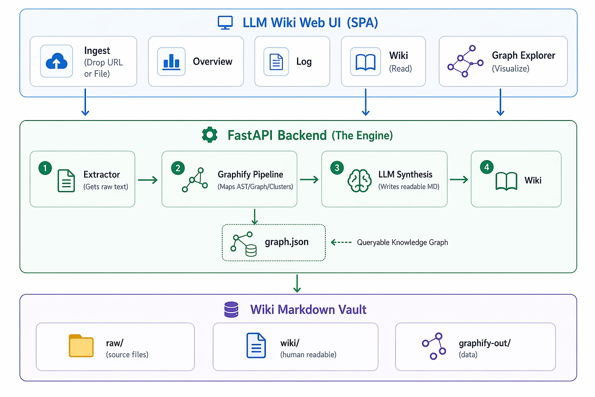595x397 pixels.
Task: Click the document icon in the Log card
Action: click(276, 62)
